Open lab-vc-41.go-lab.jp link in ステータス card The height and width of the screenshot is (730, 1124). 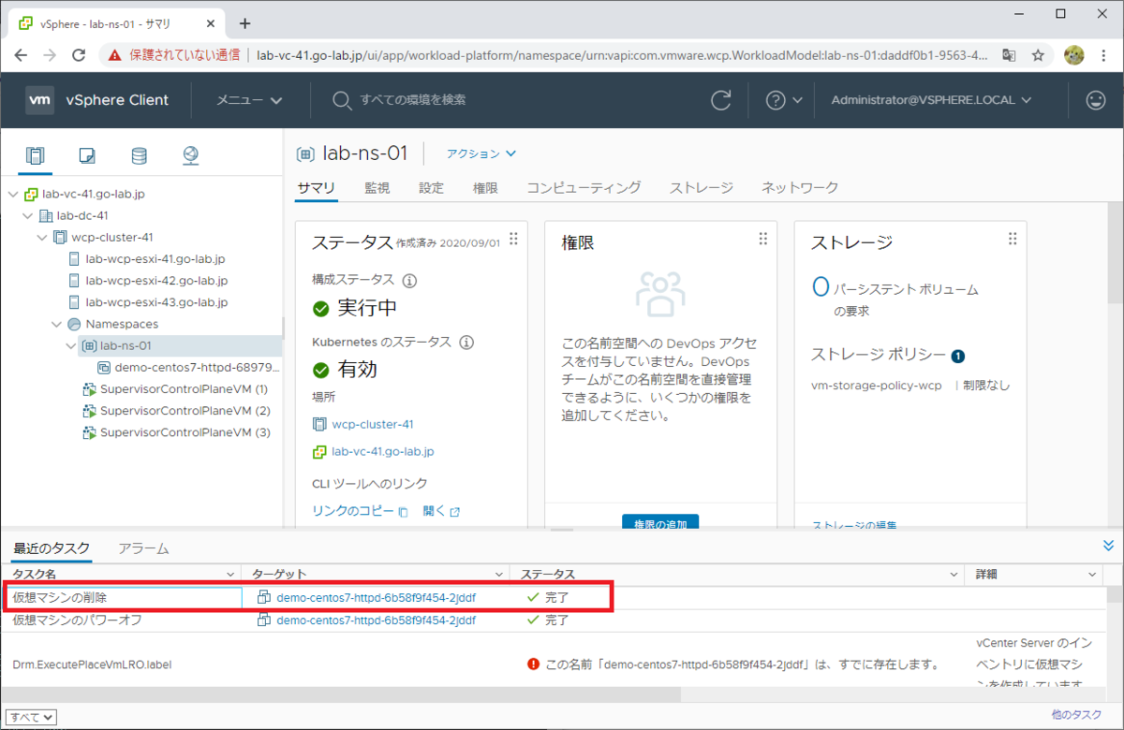point(383,452)
